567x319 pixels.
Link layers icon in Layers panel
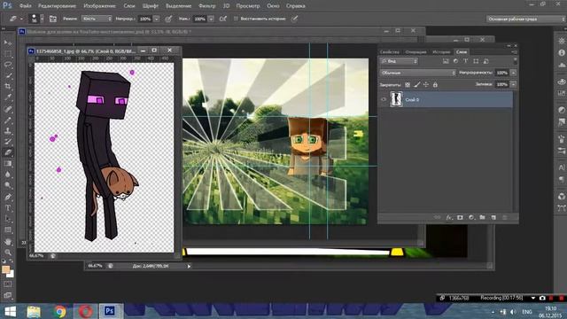[x=437, y=217]
